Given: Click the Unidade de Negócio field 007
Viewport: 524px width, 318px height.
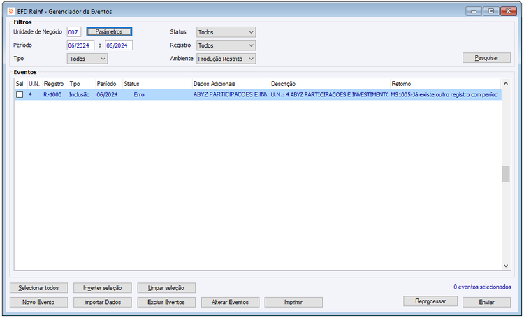Looking at the screenshot, I should click(74, 32).
